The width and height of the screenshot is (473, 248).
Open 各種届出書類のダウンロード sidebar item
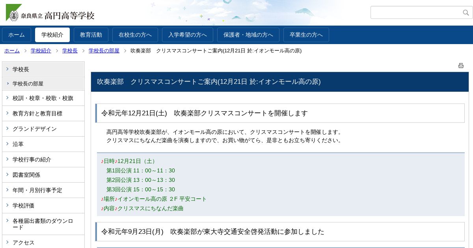pos(43,224)
